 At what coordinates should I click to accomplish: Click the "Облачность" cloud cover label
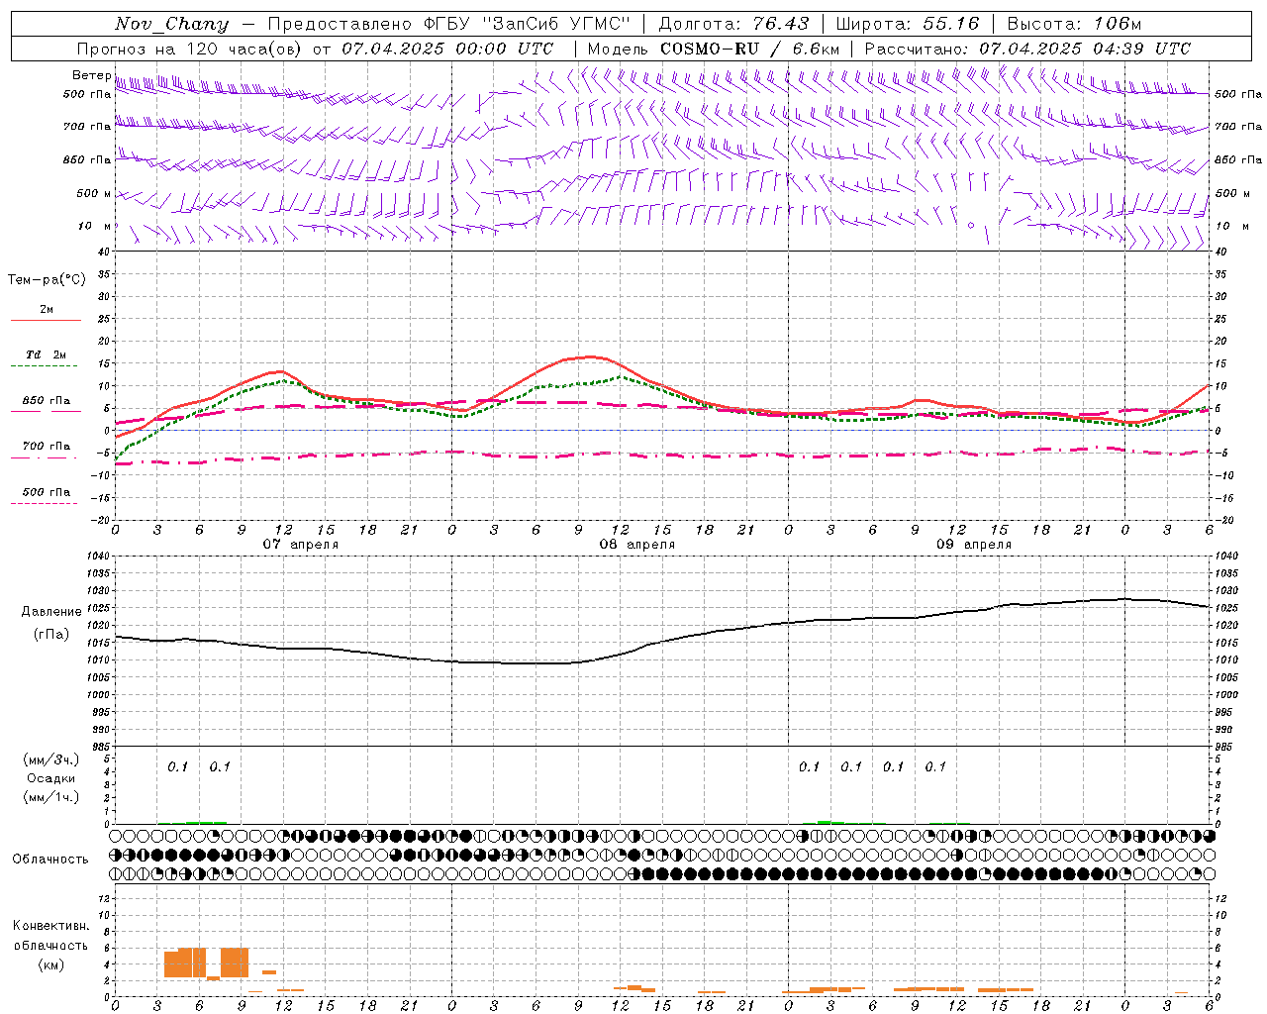(50, 859)
